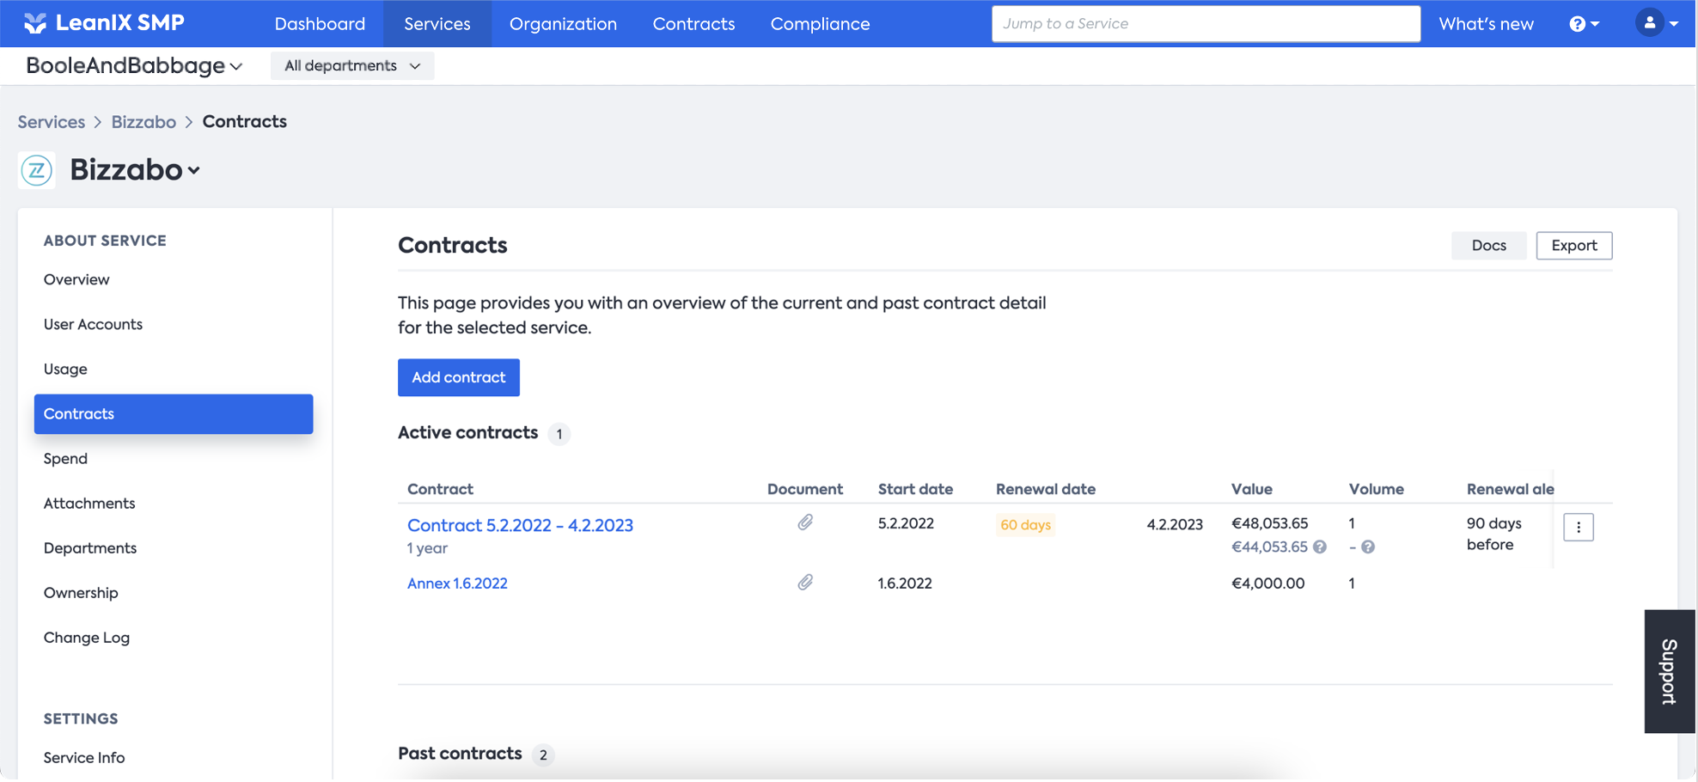Open Contract 5.2.2022 – 4.2.2023 link
This screenshot has height=782, width=1698.
520,525
